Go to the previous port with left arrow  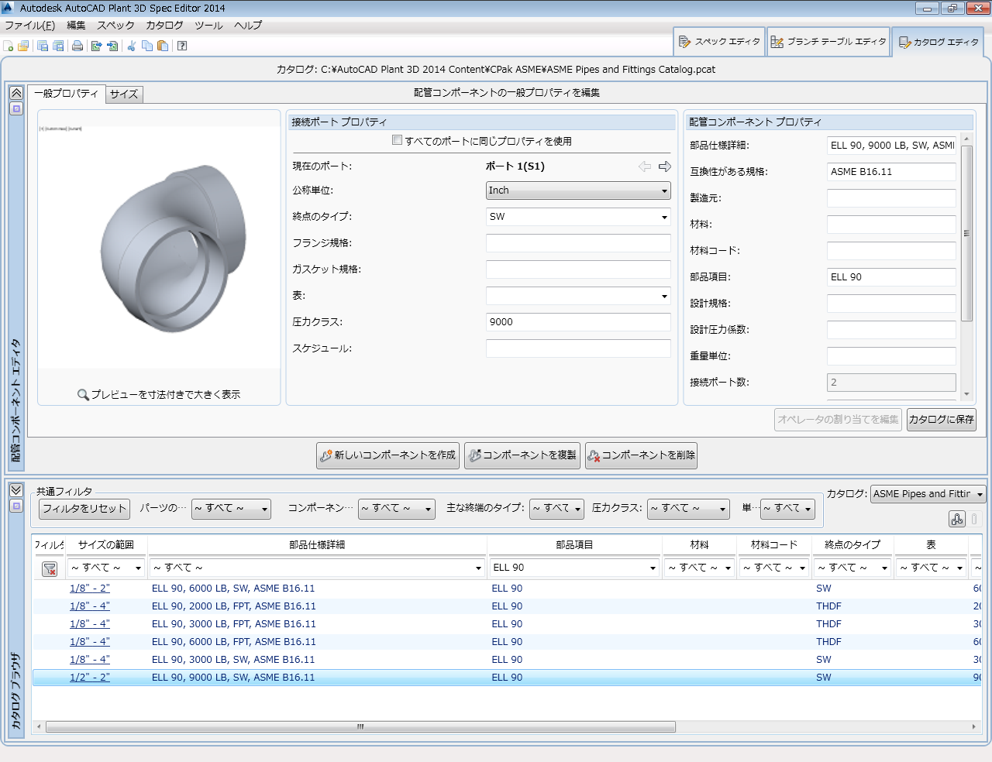645,166
